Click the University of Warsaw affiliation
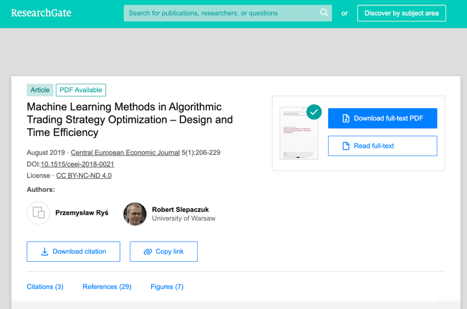 click(x=184, y=218)
